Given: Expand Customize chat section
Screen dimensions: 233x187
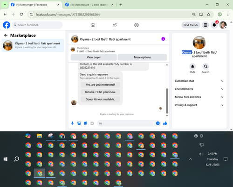Looking at the screenshot, I should (199, 81).
